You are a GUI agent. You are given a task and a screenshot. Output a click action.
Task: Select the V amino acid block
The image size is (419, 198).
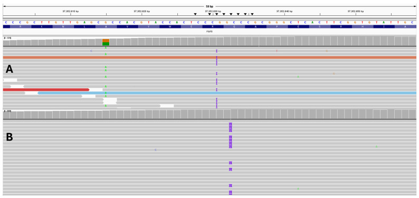(127, 27)
